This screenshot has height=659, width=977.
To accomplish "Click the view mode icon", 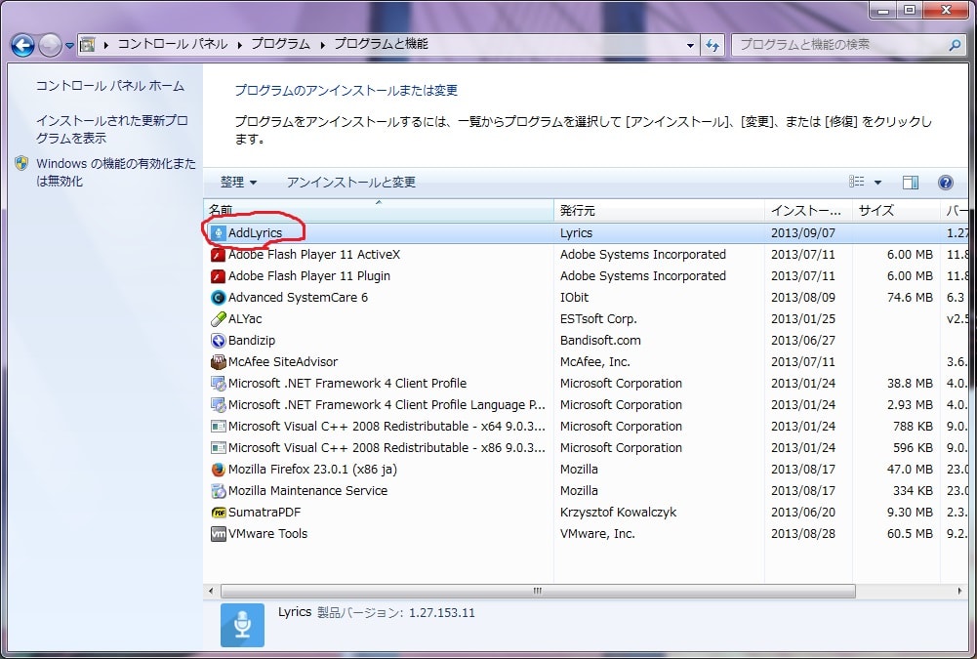I will coord(857,182).
